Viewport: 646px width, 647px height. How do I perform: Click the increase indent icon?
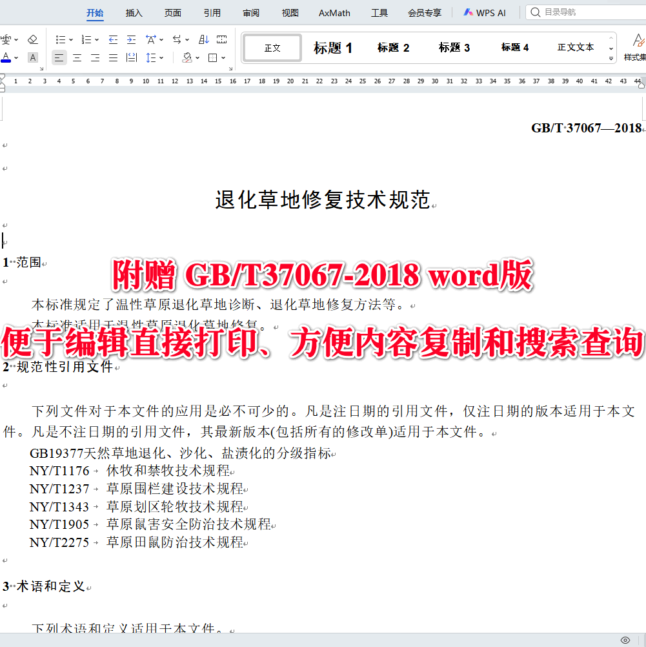click(x=131, y=39)
